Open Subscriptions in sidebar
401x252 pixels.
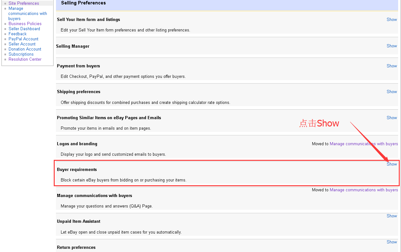(21, 54)
